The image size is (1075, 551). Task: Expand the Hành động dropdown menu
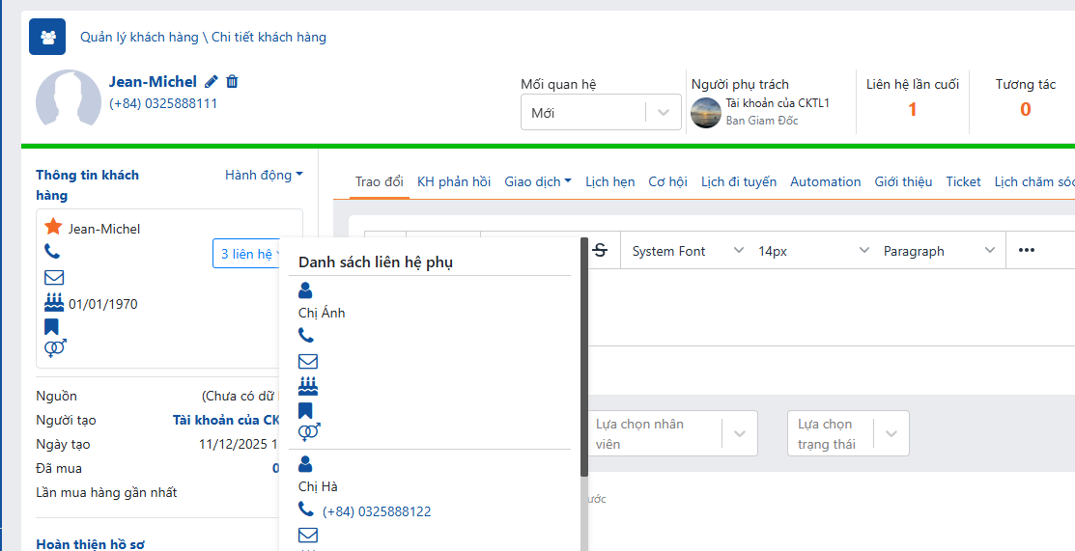coord(264,175)
